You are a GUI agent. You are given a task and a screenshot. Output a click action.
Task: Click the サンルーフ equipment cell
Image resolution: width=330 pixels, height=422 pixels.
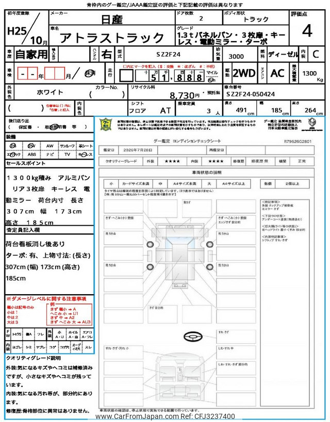click(x=68, y=146)
